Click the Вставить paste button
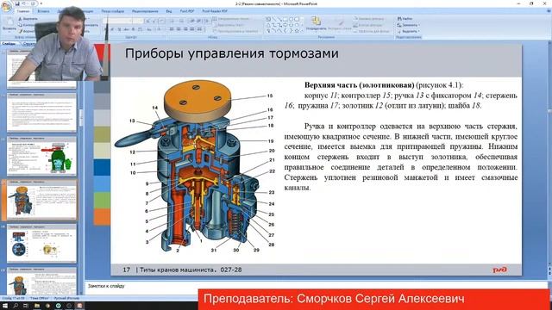This screenshot has height=310, width=552. 9,25
